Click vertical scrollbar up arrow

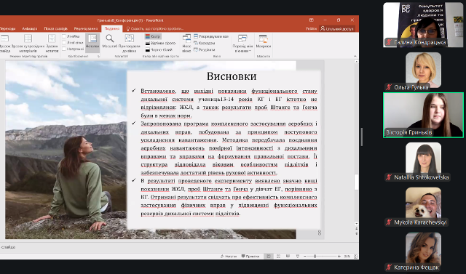tap(356, 62)
